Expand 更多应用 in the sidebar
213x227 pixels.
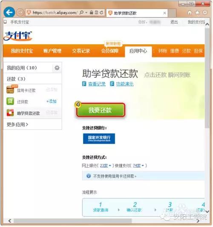click(17, 125)
